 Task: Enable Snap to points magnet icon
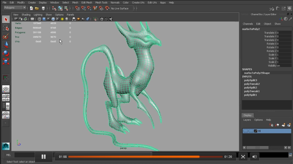click(89, 8)
